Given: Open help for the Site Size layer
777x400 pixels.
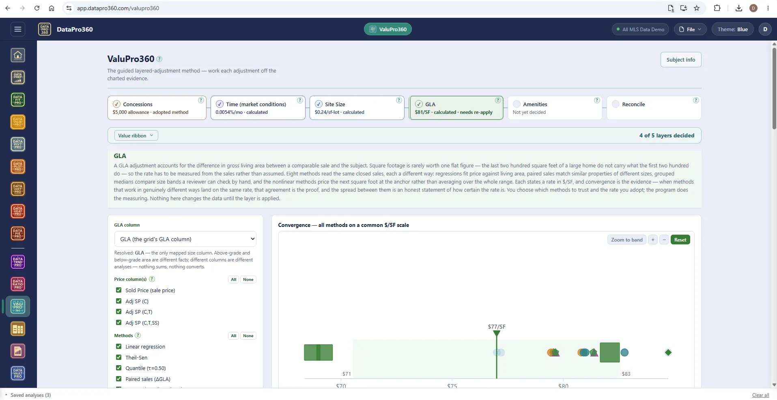Looking at the screenshot, I should (x=399, y=100).
